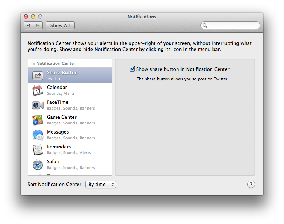
Task: Click the magnifying glass search icon
Action: [x=205, y=25]
